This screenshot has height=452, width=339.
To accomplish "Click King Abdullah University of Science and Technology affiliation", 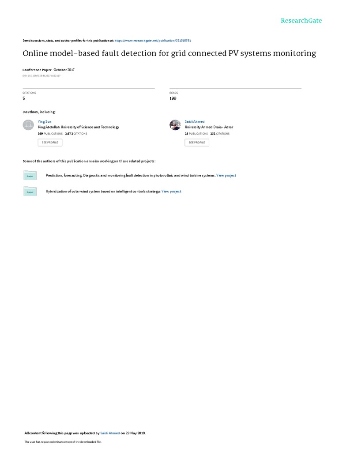I will click(x=79, y=127).
